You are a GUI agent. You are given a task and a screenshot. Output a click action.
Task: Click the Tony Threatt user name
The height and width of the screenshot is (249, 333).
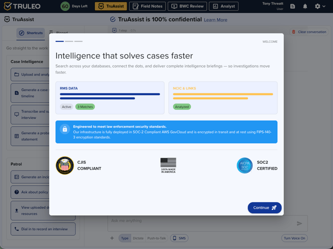click(x=273, y=3)
